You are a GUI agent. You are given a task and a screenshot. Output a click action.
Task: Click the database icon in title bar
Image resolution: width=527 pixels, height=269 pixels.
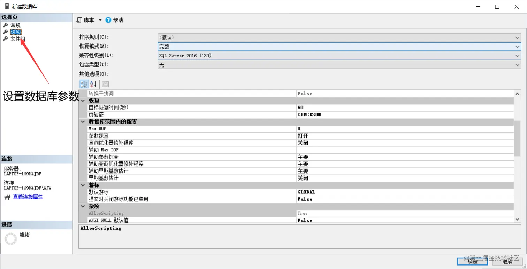pos(7,6)
